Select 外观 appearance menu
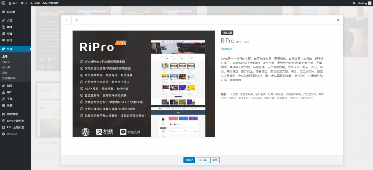Screen dimensions: 373x170 [15, 49]
